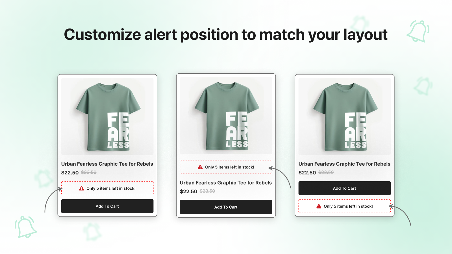Click right card Urban Fearless Graphic Tee title
This screenshot has height=254, width=452.
[344, 164]
